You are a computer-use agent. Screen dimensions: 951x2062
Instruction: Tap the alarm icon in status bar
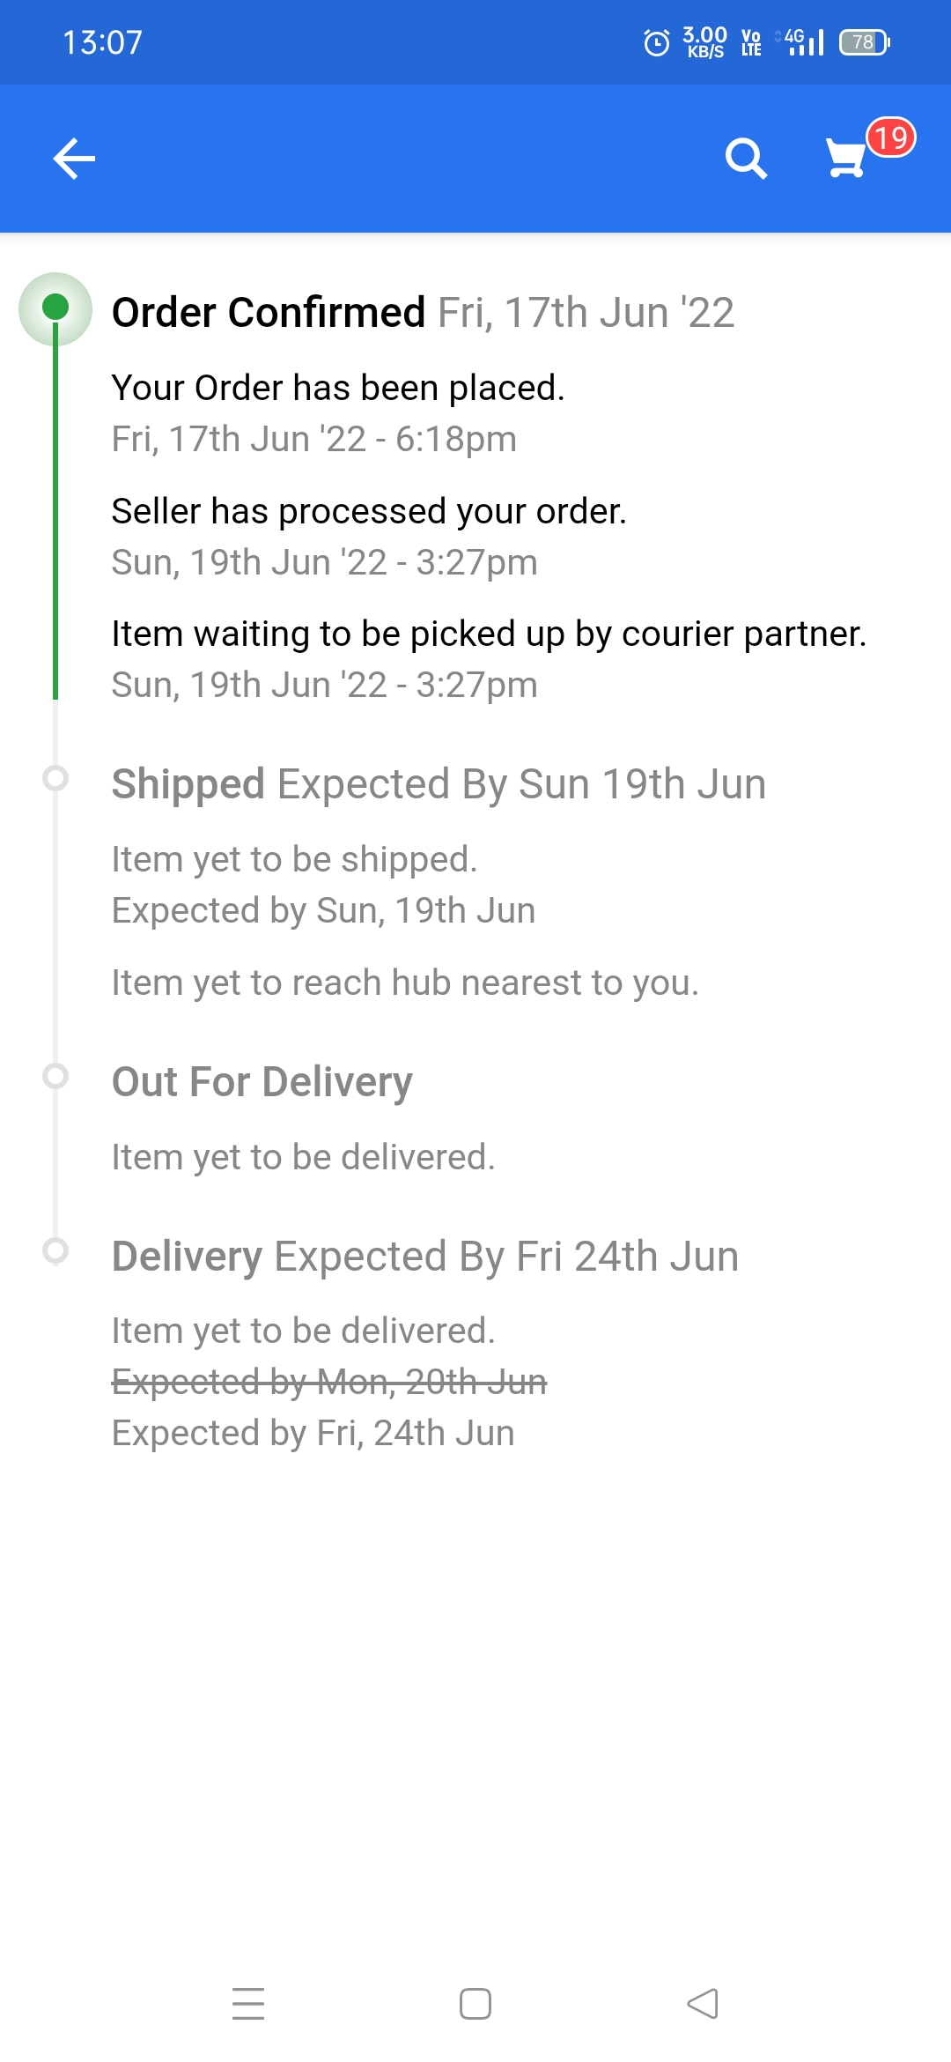tap(657, 42)
